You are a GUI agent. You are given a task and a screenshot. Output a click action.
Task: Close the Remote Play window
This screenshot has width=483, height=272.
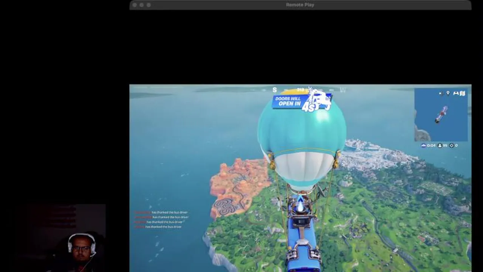[135, 5]
